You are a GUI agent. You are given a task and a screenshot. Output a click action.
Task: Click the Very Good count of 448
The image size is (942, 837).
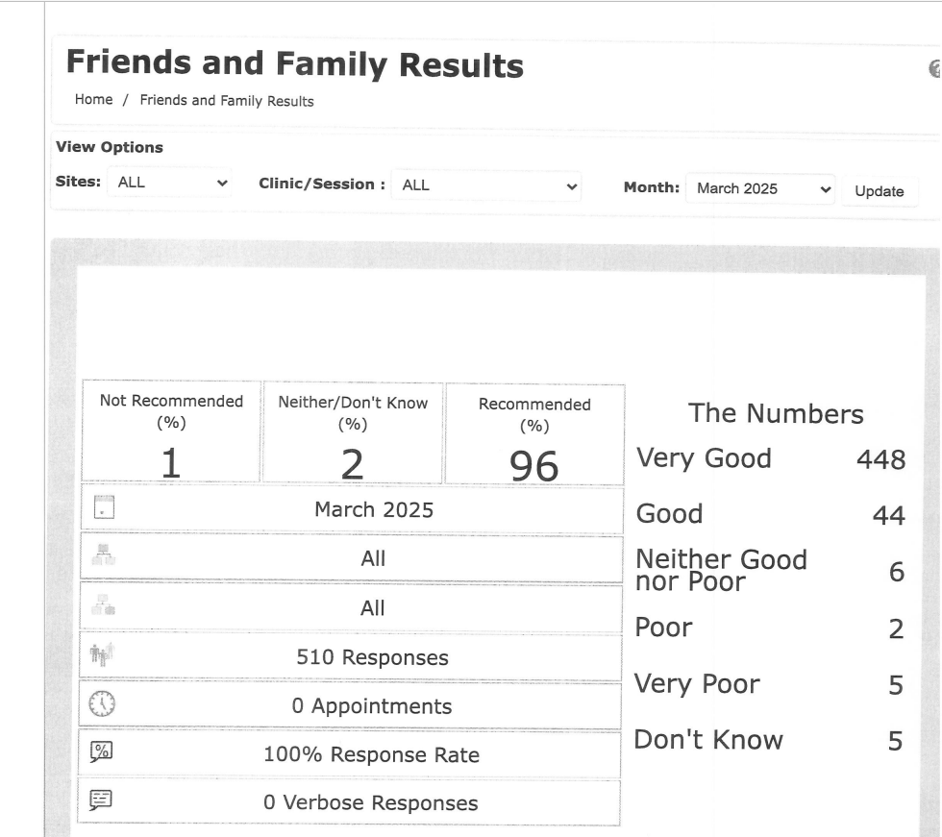880,460
